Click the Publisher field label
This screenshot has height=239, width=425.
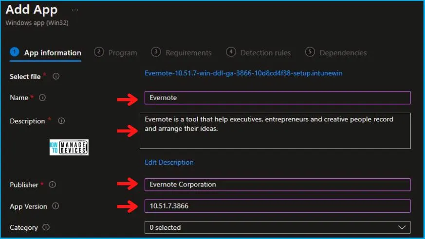[x=24, y=185]
